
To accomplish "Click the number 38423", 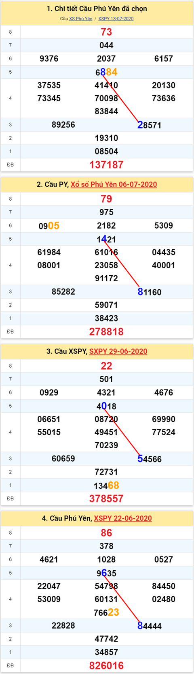I will [x=106, y=319].
